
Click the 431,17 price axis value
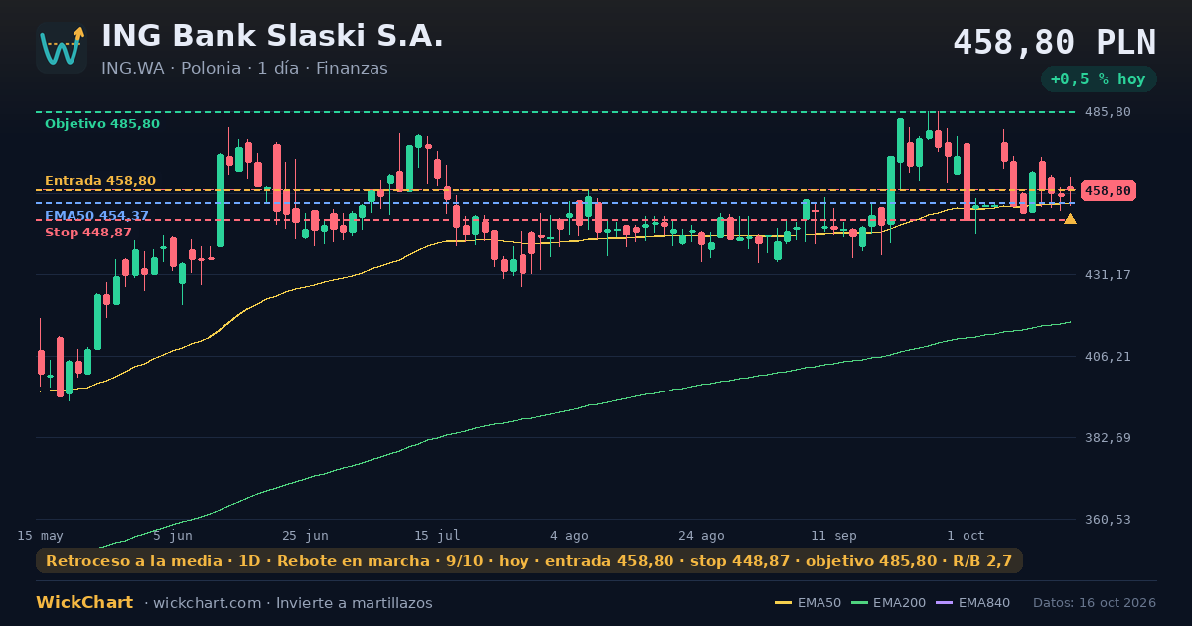tap(1108, 274)
